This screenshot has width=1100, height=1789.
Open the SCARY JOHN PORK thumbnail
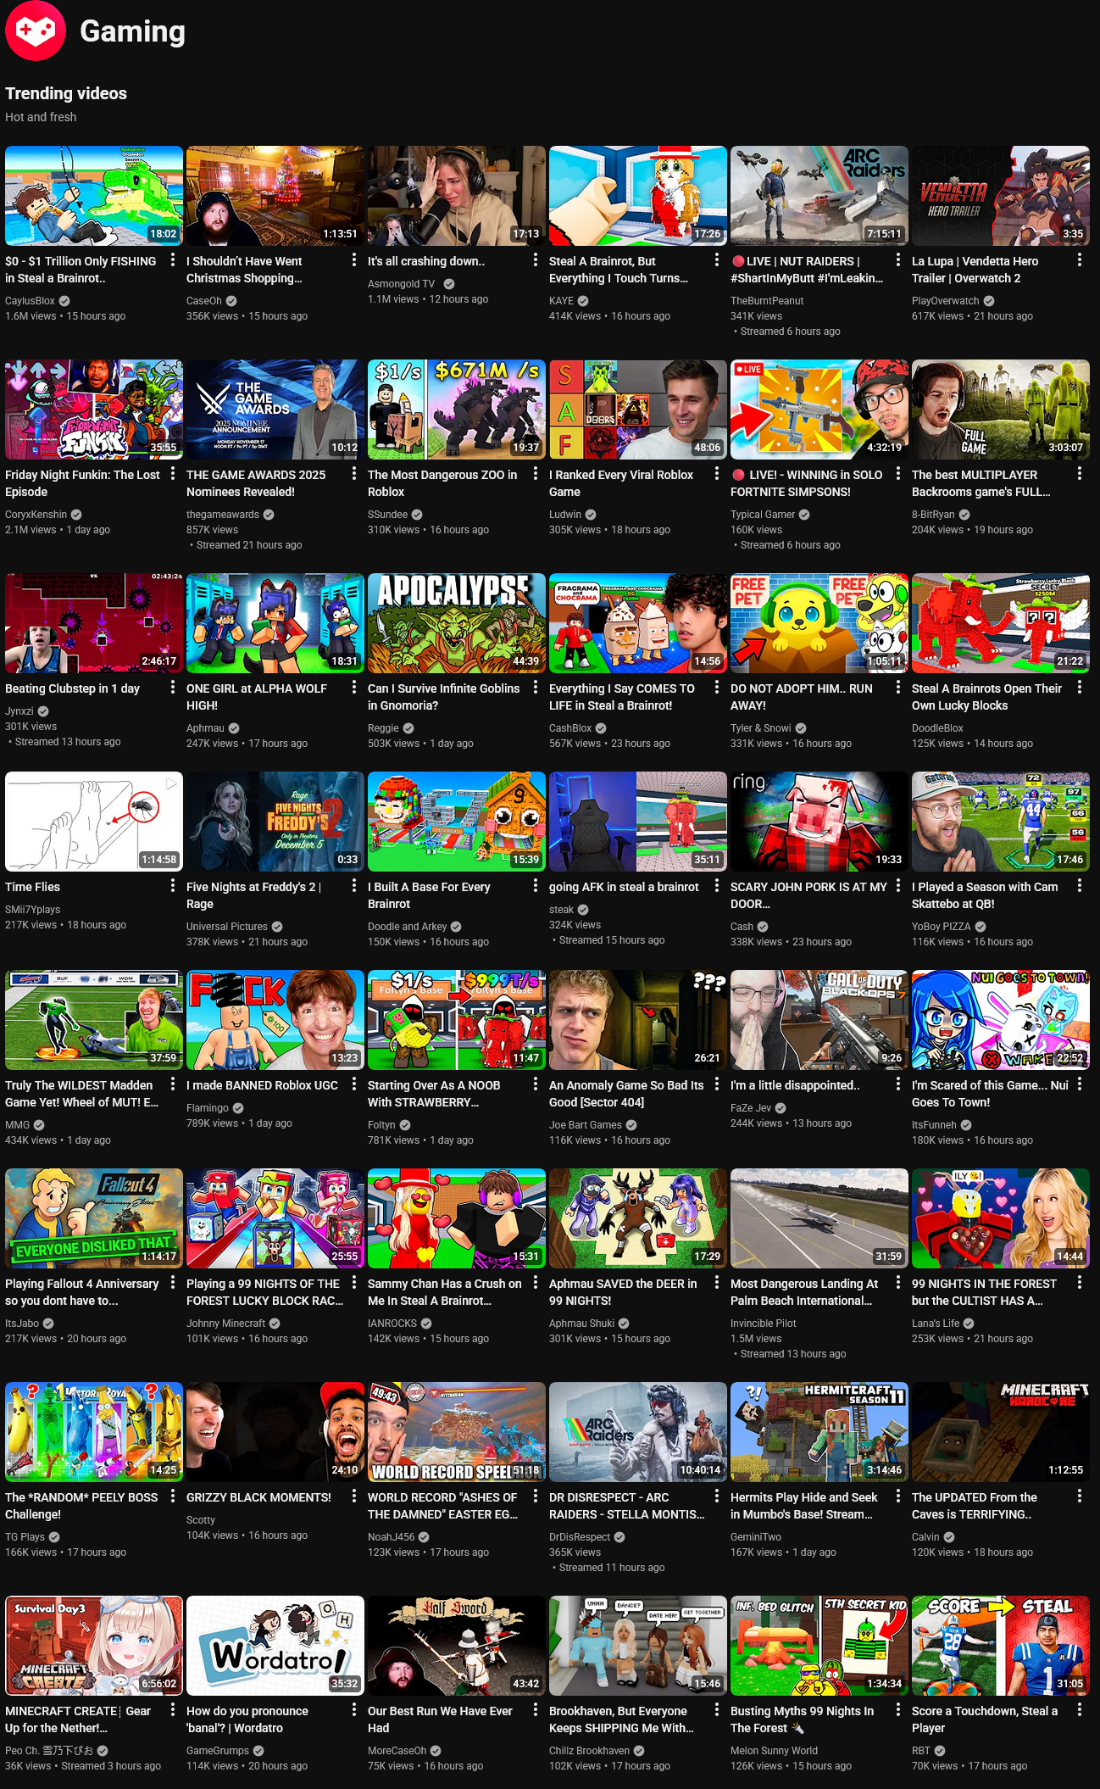coord(819,822)
